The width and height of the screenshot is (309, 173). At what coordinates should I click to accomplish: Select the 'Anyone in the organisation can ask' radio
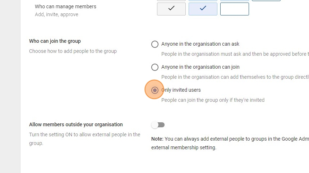(155, 44)
